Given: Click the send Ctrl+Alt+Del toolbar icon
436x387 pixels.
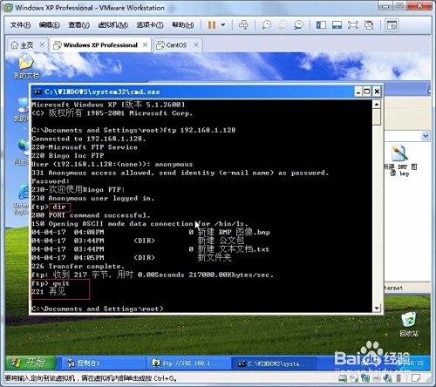Looking at the screenshot, I should tap(243, 25).
